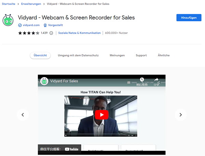Select the Übersicht tab
Viewport: 205px width, 156px height.
pos(40,55)
